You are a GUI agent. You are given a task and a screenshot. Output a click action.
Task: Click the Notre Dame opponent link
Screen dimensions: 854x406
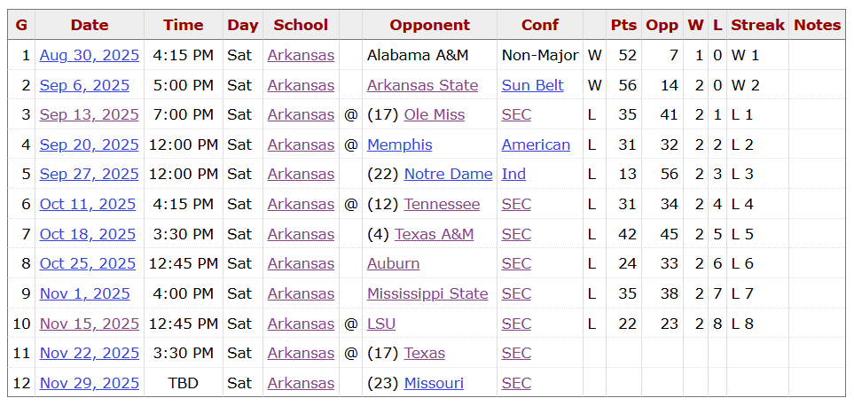point(448,174)
